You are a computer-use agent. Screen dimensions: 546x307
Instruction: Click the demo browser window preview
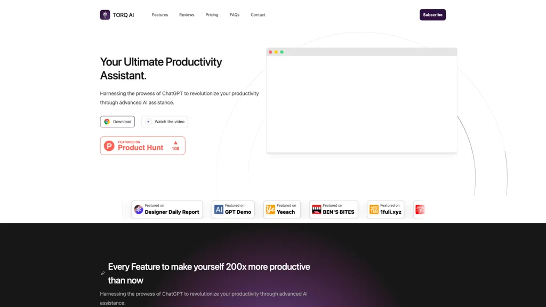[362, 100]
